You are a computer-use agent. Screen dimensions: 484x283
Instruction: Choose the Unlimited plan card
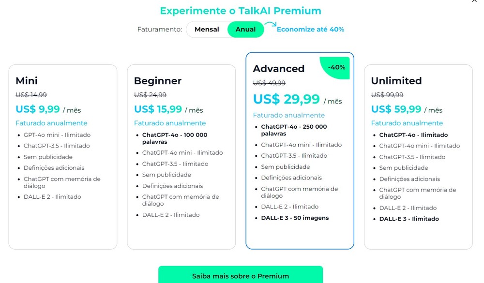(418, 155)
